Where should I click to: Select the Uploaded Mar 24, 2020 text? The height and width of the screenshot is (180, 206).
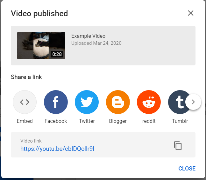tap(96, 43)
